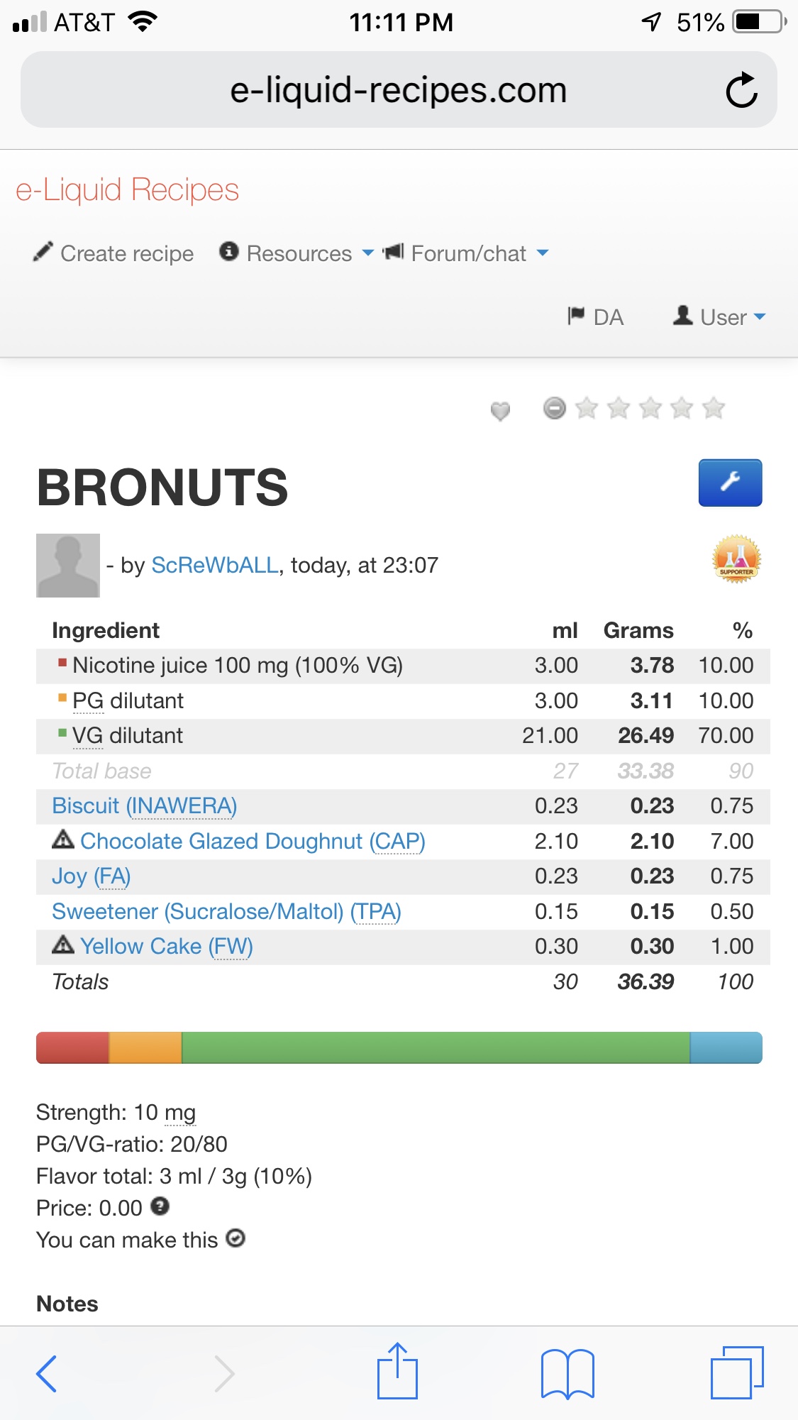The width and height of the screenshot is (798, 1420).
Task: Open ScReWbALL's user profile link
Action: 215,565
